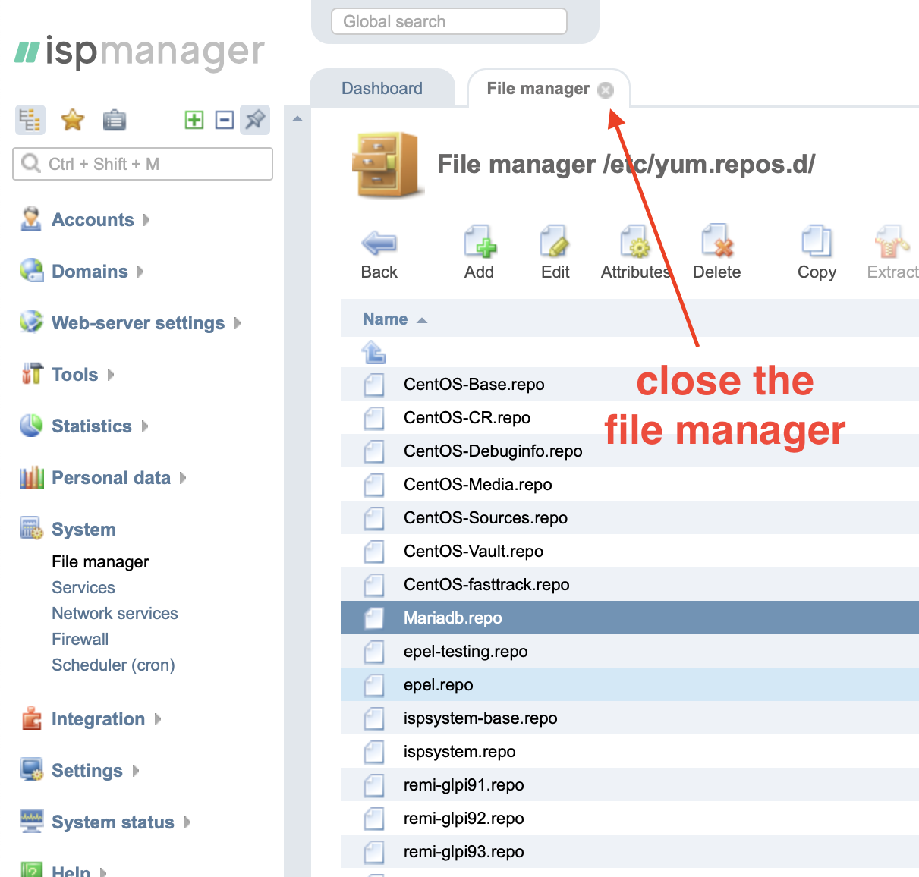The image size is (919, 877).
Task: Select the ispsystem-base.repo file
Action: click(630, 718)
